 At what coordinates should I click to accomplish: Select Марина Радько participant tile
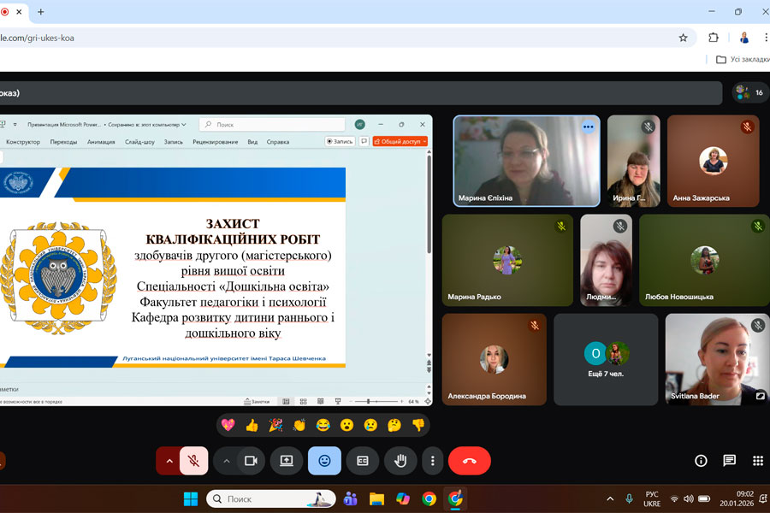tap(507, 260)
